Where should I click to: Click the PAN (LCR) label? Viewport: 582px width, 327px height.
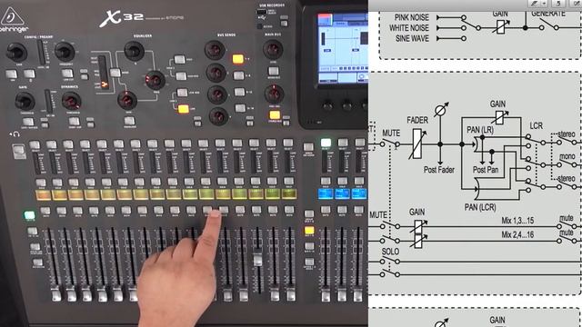(480, 207)
